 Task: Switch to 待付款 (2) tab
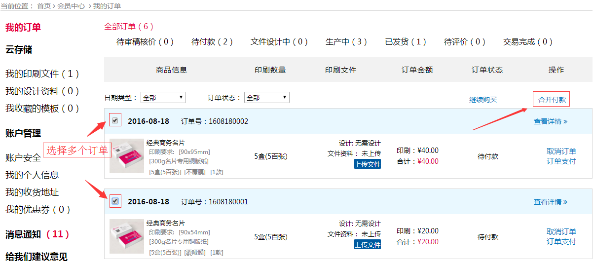pos(212,42)
